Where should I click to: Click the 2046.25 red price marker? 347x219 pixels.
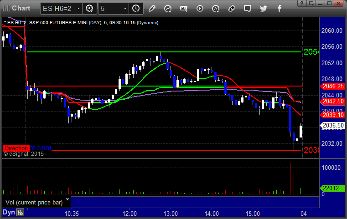pyautogui.click(x=332, y=87)
